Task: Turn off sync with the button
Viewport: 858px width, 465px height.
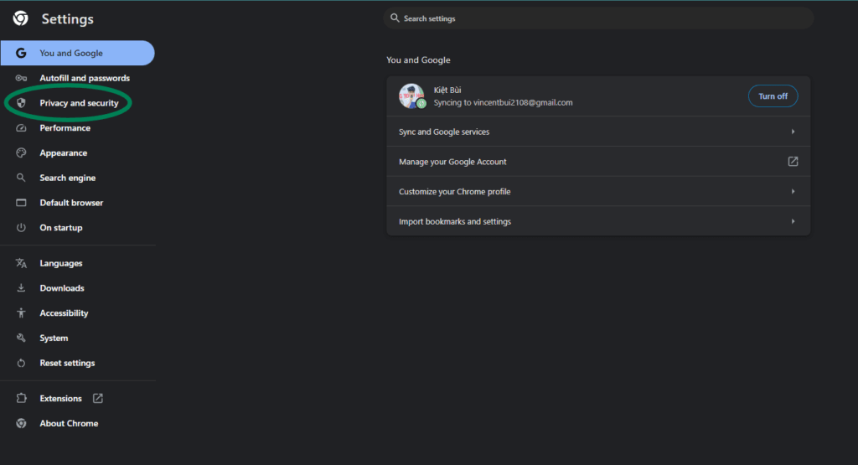Action: [773, 96]
